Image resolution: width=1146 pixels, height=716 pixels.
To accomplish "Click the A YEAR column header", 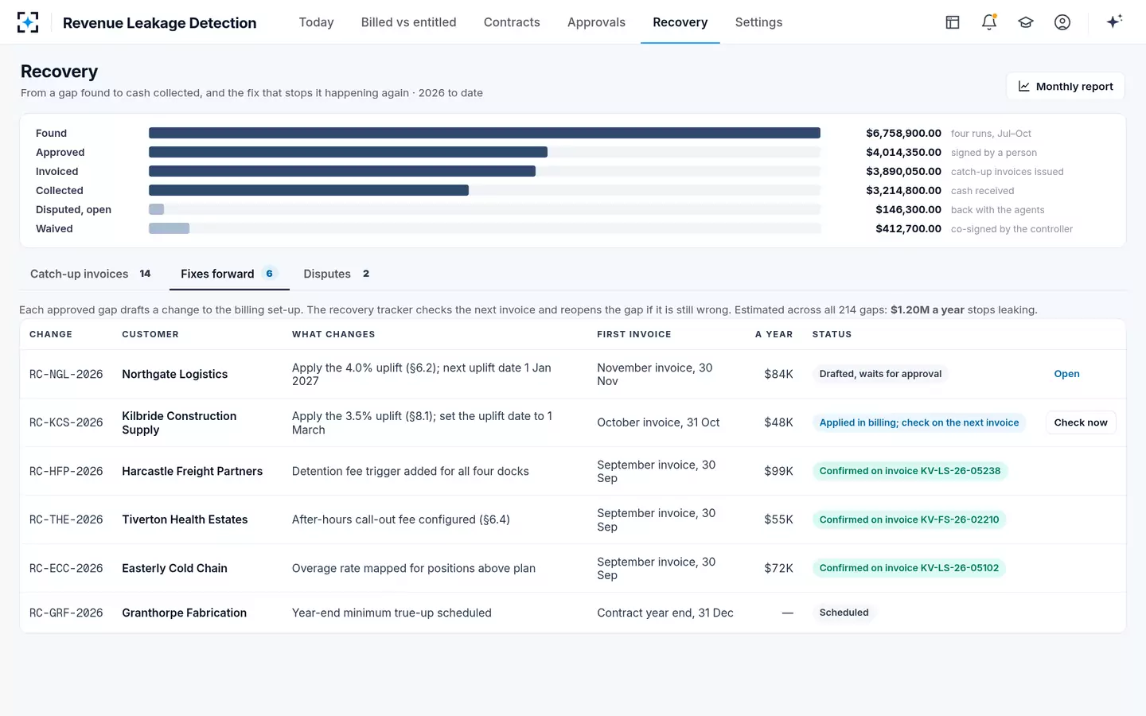I will [774, 334].
